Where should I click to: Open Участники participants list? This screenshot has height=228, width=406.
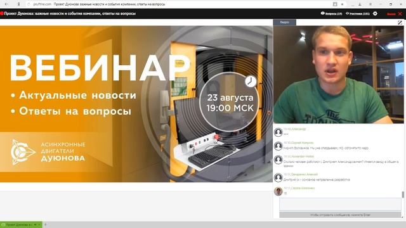(x=358, y=13)
